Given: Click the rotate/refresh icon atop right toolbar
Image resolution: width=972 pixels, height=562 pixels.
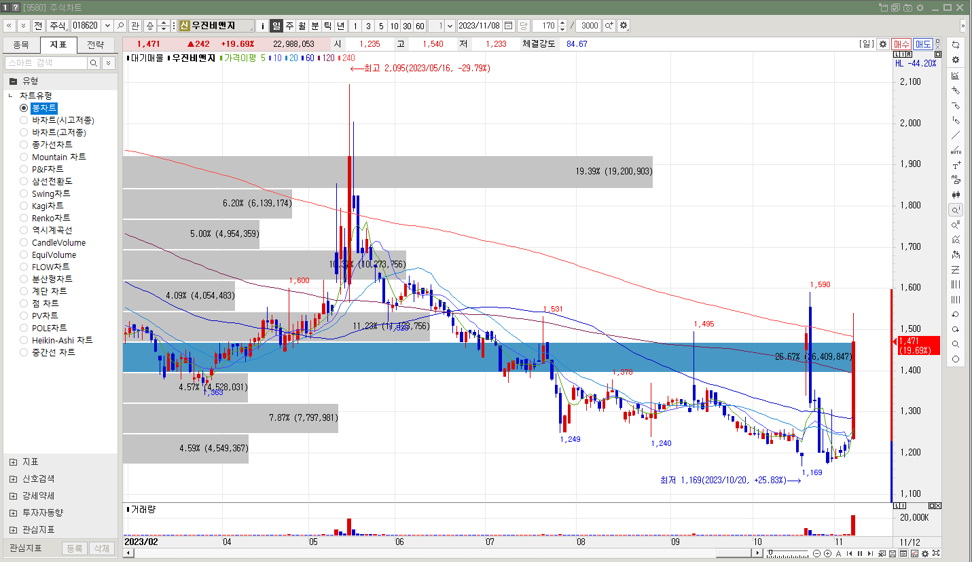Looking at the screenshot, I should pyautogui.click(x=956, y=45).
